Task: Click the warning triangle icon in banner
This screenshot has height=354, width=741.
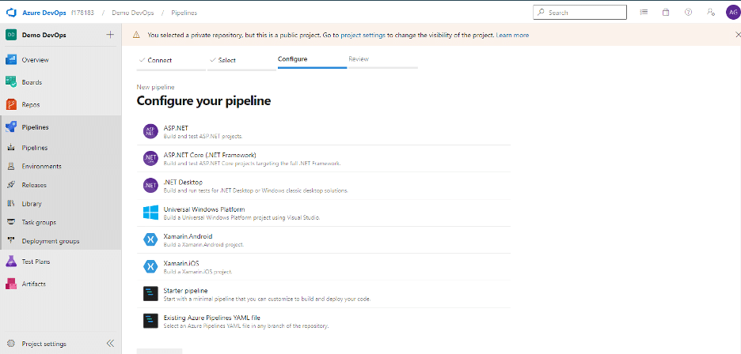Action: pos(136,35)
